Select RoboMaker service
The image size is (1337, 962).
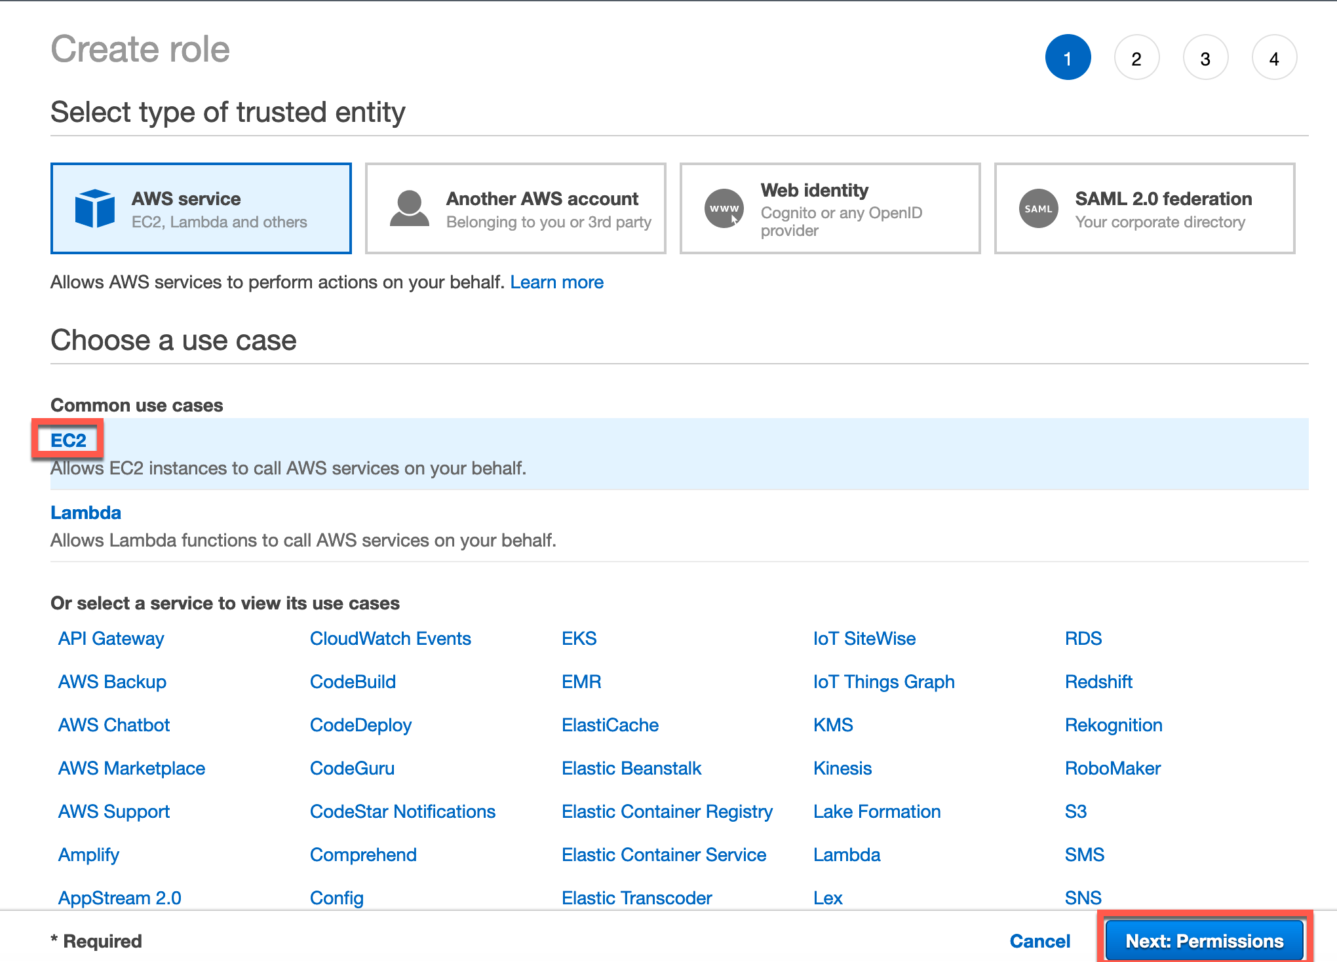[x=1113, y=768]
